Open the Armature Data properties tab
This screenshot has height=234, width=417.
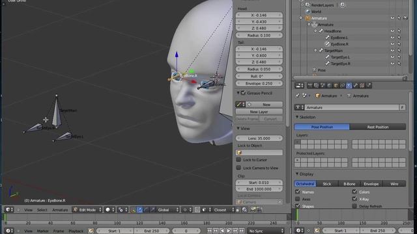coord(349,85)
